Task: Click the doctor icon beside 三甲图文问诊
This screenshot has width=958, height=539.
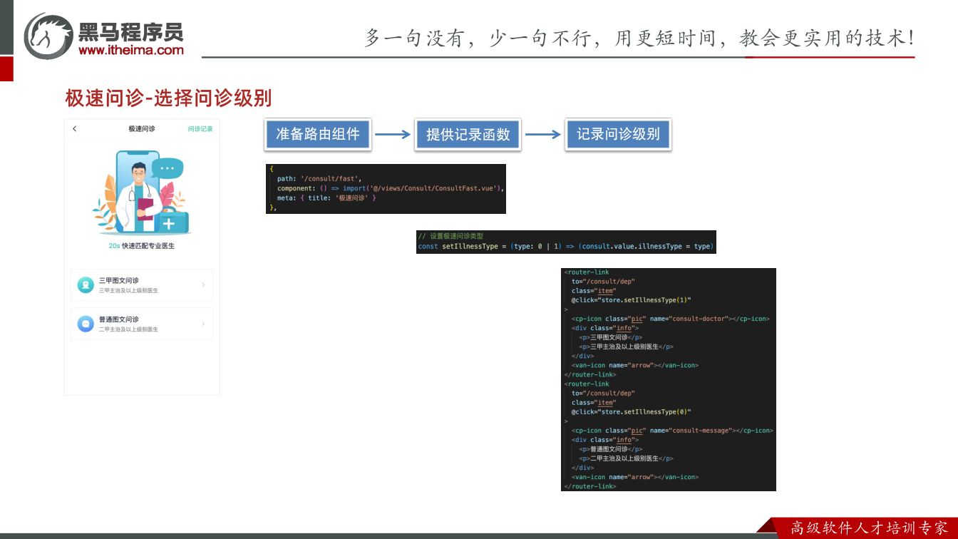Action: (x=86, y=285)
